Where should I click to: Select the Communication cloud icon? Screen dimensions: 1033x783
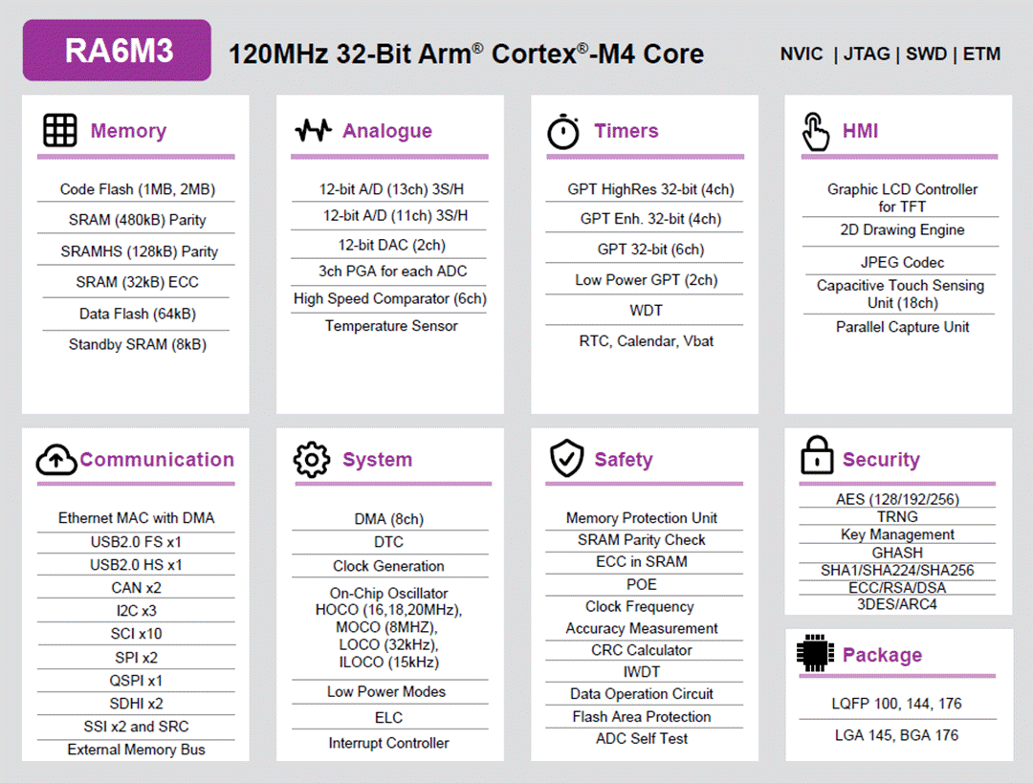pos(56,459)
